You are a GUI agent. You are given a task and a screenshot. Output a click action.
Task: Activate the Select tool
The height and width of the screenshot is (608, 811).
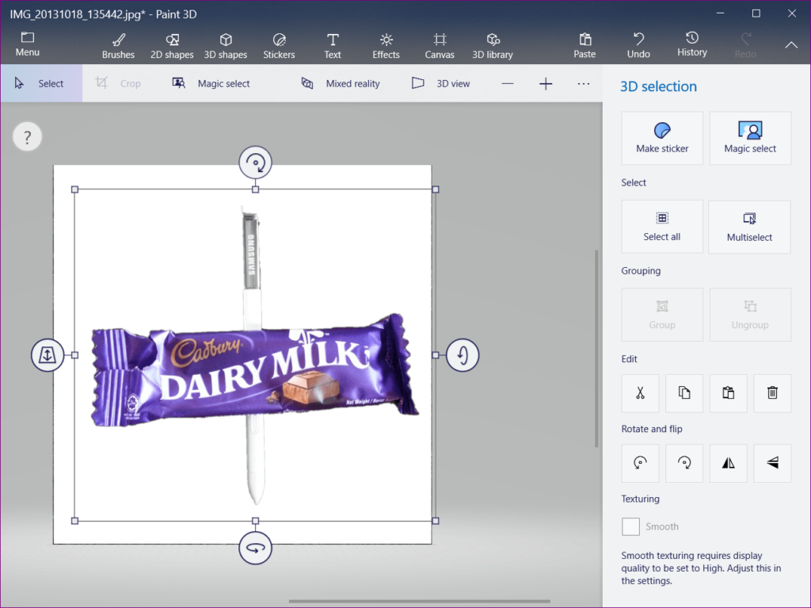(41, 83)
